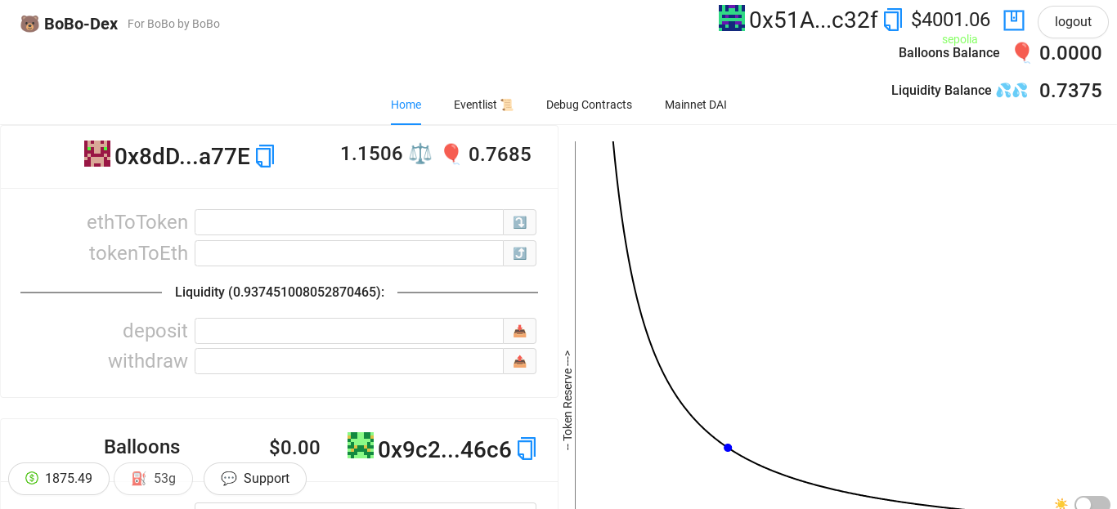Click the withdraw liquidity icon

520,360
